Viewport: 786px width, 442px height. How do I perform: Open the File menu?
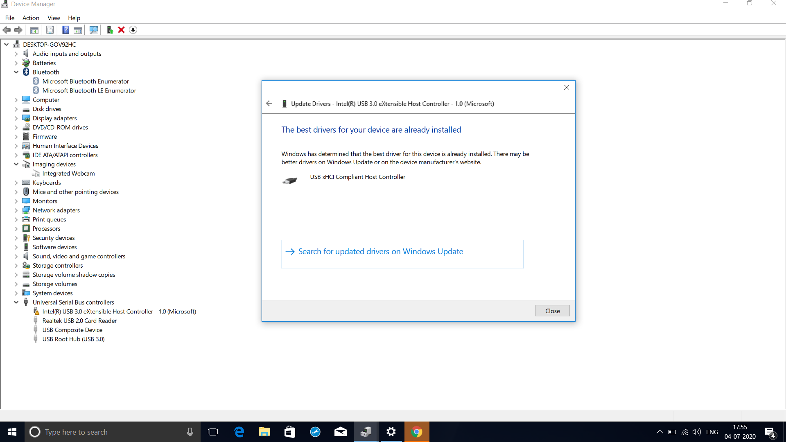[10, 18]
